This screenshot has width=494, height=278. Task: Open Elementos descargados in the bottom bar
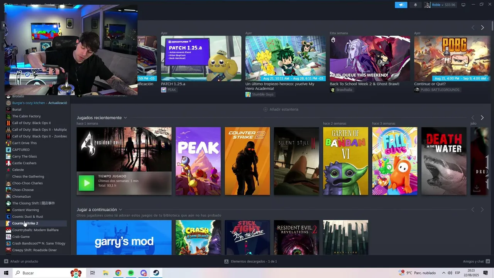click(251, 261)
